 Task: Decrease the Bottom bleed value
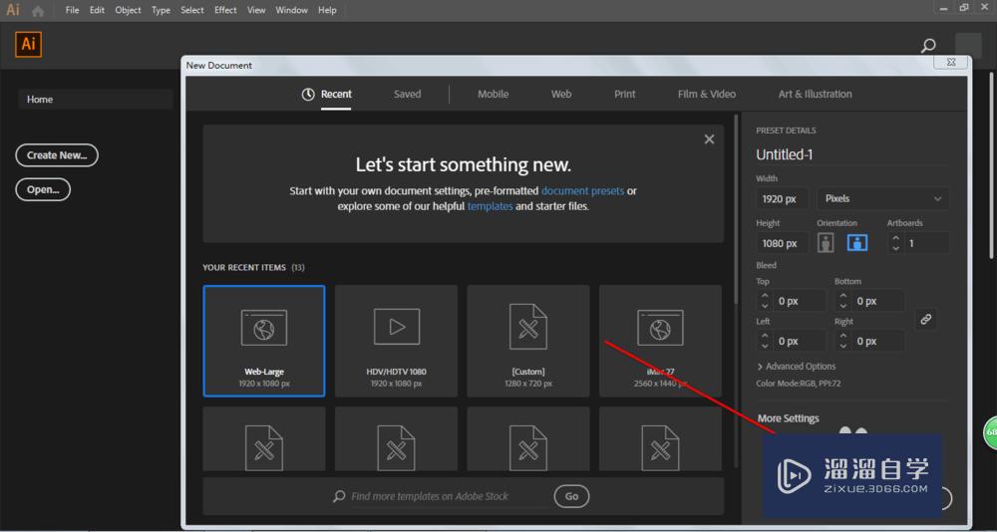843,307
